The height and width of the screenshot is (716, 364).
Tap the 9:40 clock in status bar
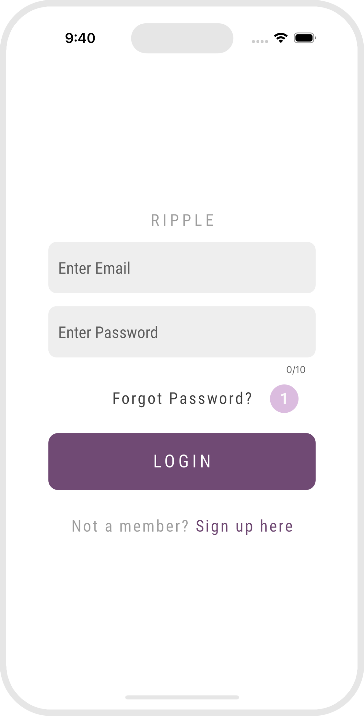(x=80, y=38)
